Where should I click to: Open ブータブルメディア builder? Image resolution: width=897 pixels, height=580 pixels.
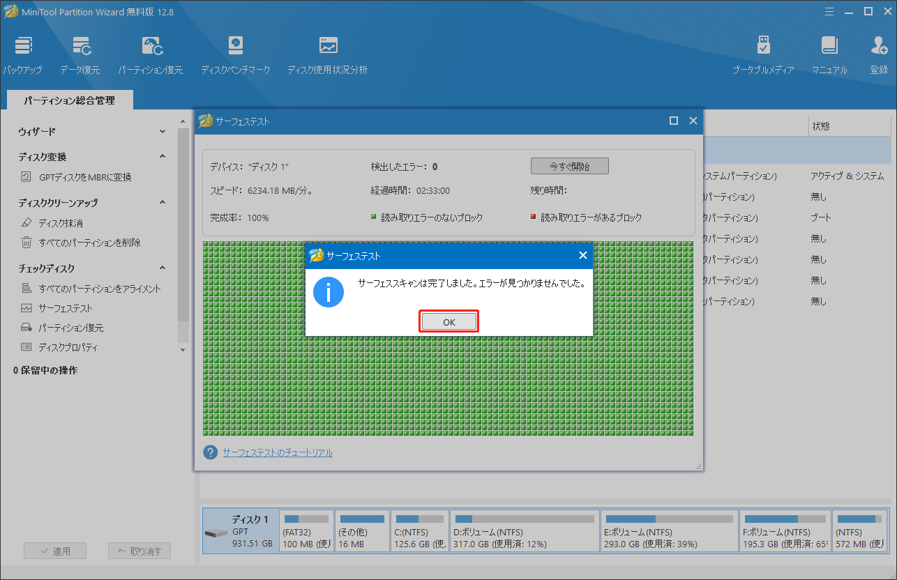[763, 56]
